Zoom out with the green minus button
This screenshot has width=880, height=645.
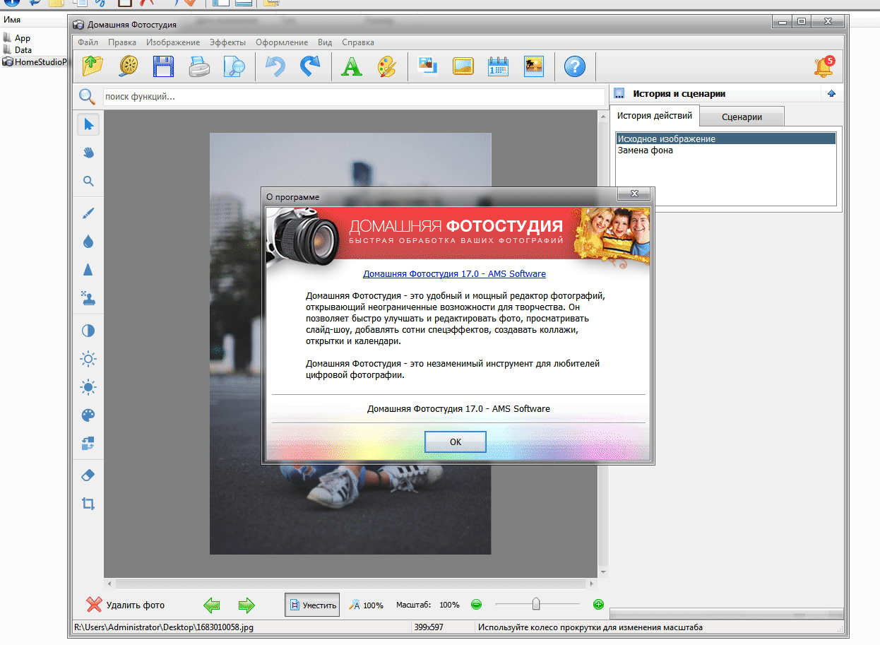tap(476, 604)
